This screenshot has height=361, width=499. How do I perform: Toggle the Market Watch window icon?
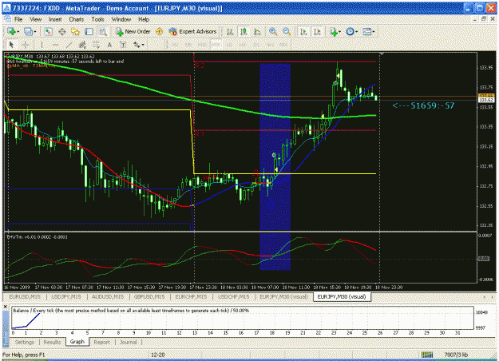(48, 31)
